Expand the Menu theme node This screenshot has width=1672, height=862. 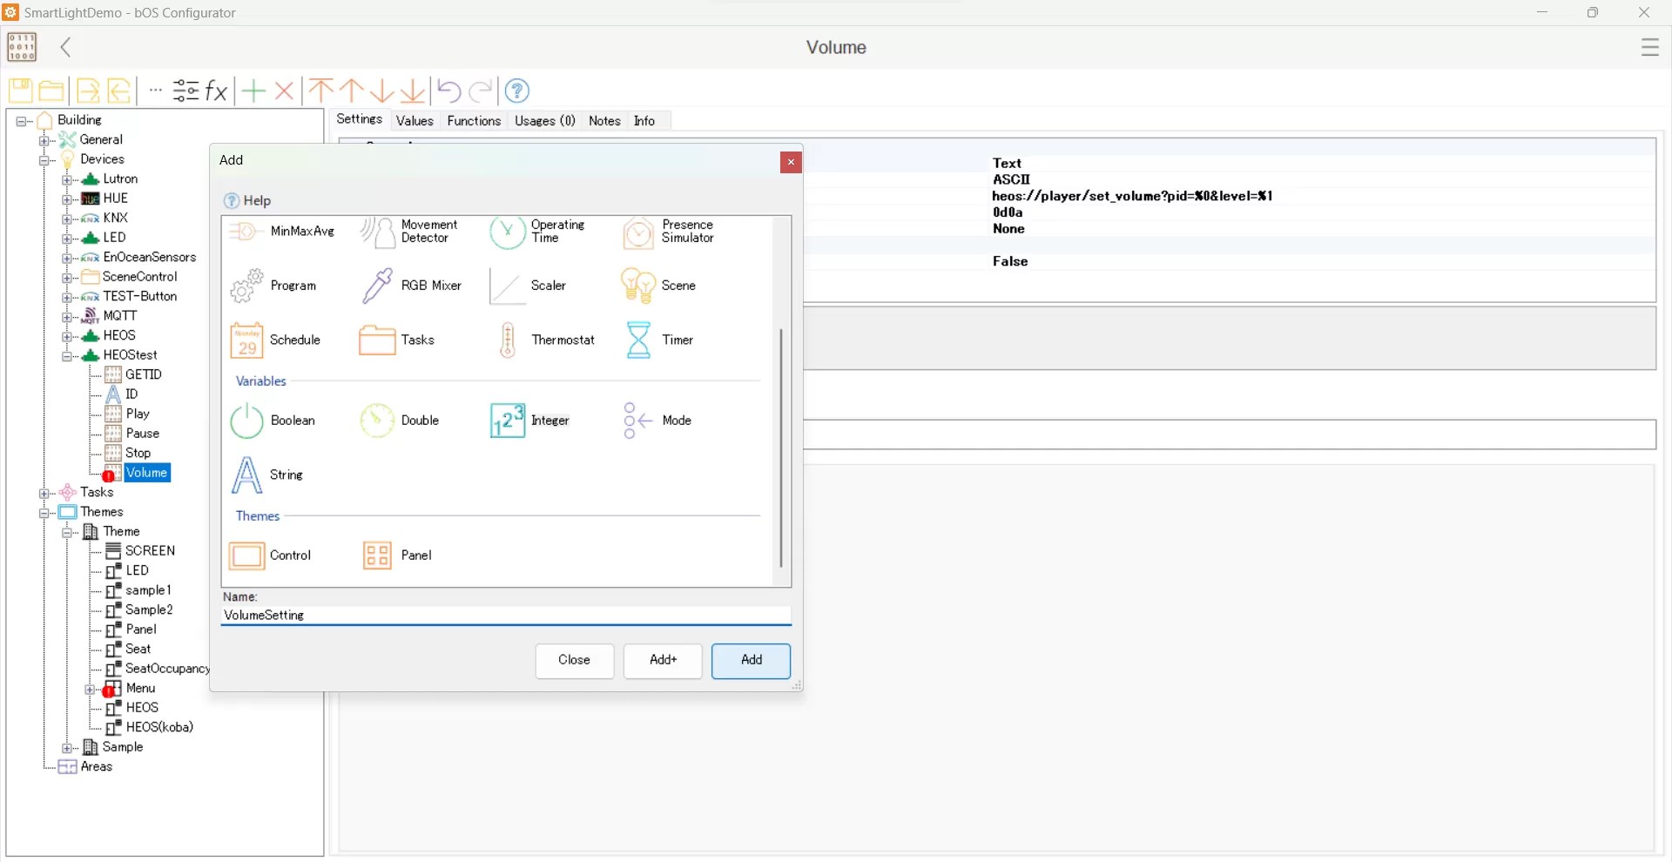click(91, 690)
